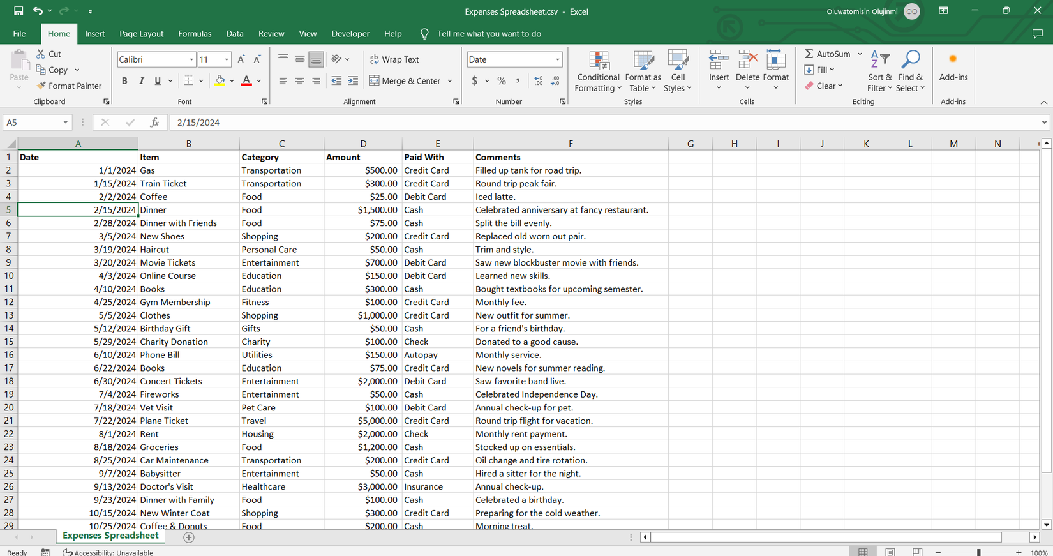Open the Name Box dropdown arrow

click(65, 123)
